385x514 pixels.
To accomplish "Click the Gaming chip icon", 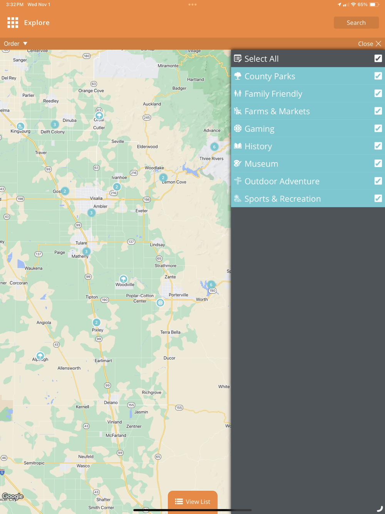I will click(238, 128).
